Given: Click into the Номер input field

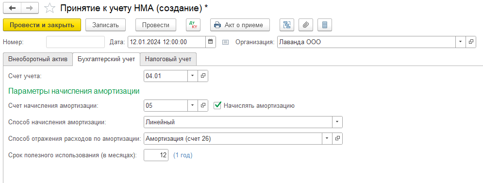Looking at the screenshot, I should (75, 42).
